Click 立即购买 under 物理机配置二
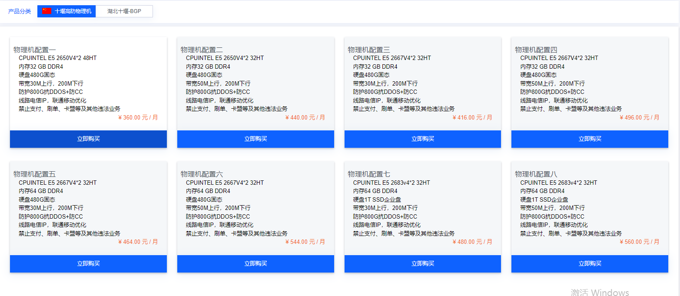The height and width of the screenshot is (296, 680). pos(255,139)
